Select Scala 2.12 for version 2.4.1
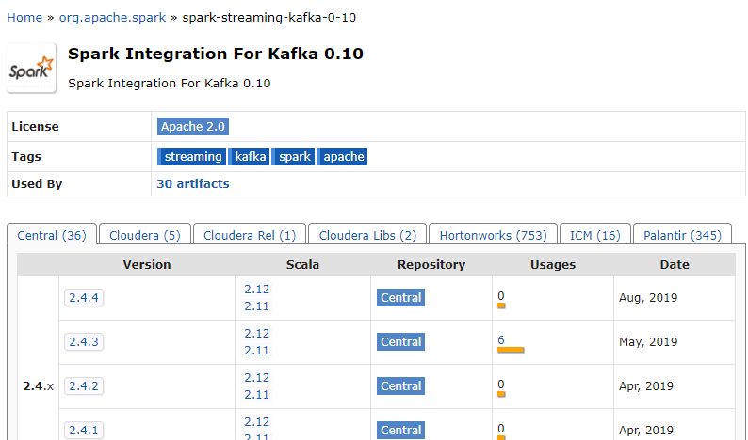The width and height of the screenshot is (748, 440). (x=256, y=422)
